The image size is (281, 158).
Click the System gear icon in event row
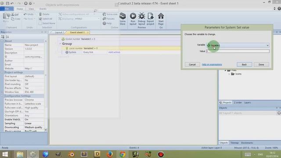point(67,52)
